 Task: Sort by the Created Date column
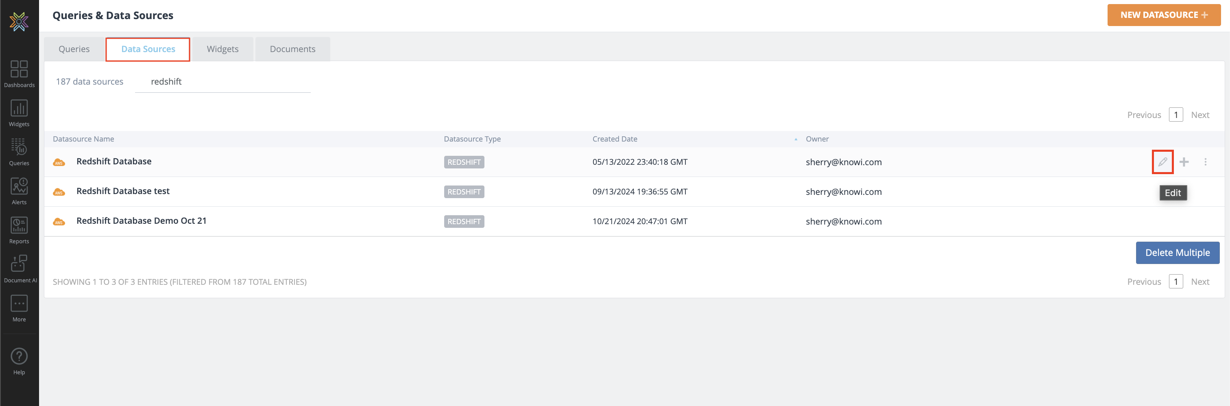tap(615, 139)
